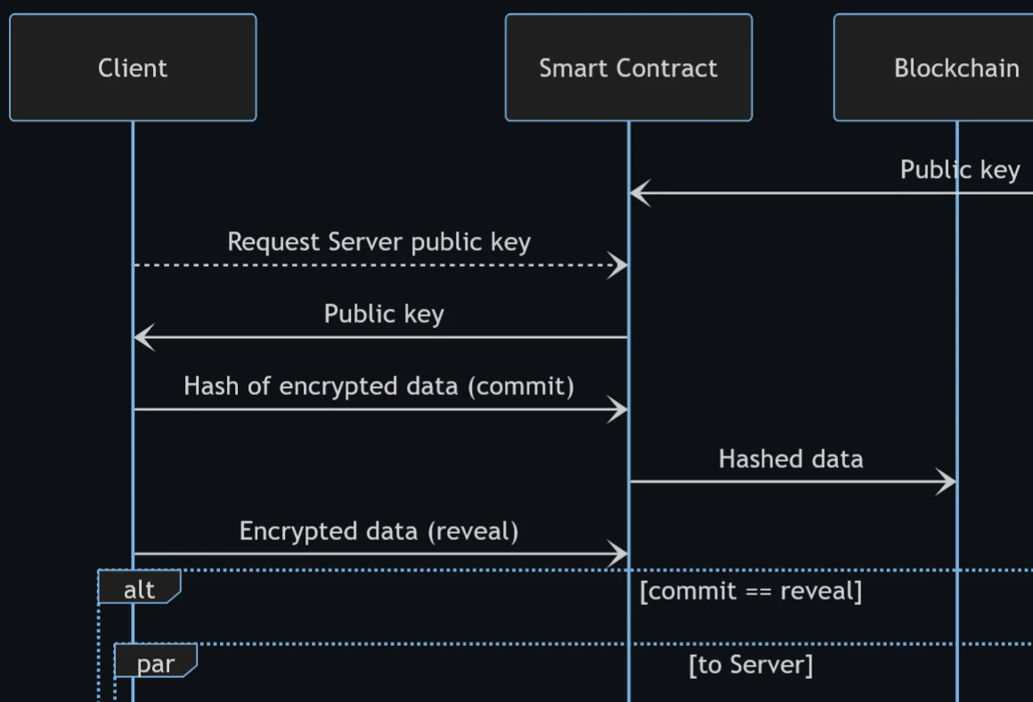Click the 'Hash of encrypted data (commit)' label
Image resolution: width=1033 pixels, height=702 pixels.
[x=378, y=386]
